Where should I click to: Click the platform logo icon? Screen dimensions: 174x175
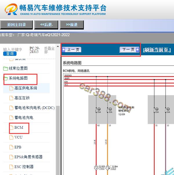click(x=11, y=9)
